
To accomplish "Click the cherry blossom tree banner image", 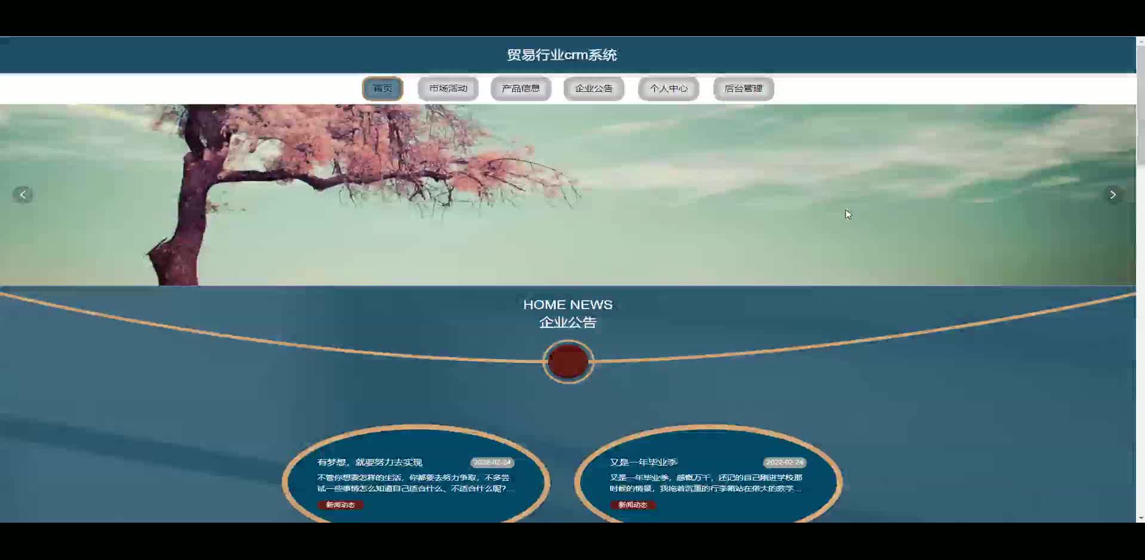I will click(x=568, y=195).
